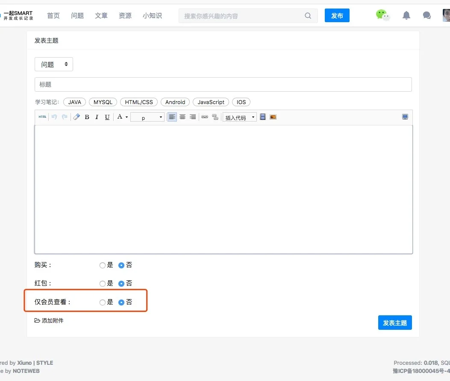Image resolution: width=450 pixels, height=381 pixels.
Task: Toggle fullscreen editor with monitor icon
Action: coord(405,117)
